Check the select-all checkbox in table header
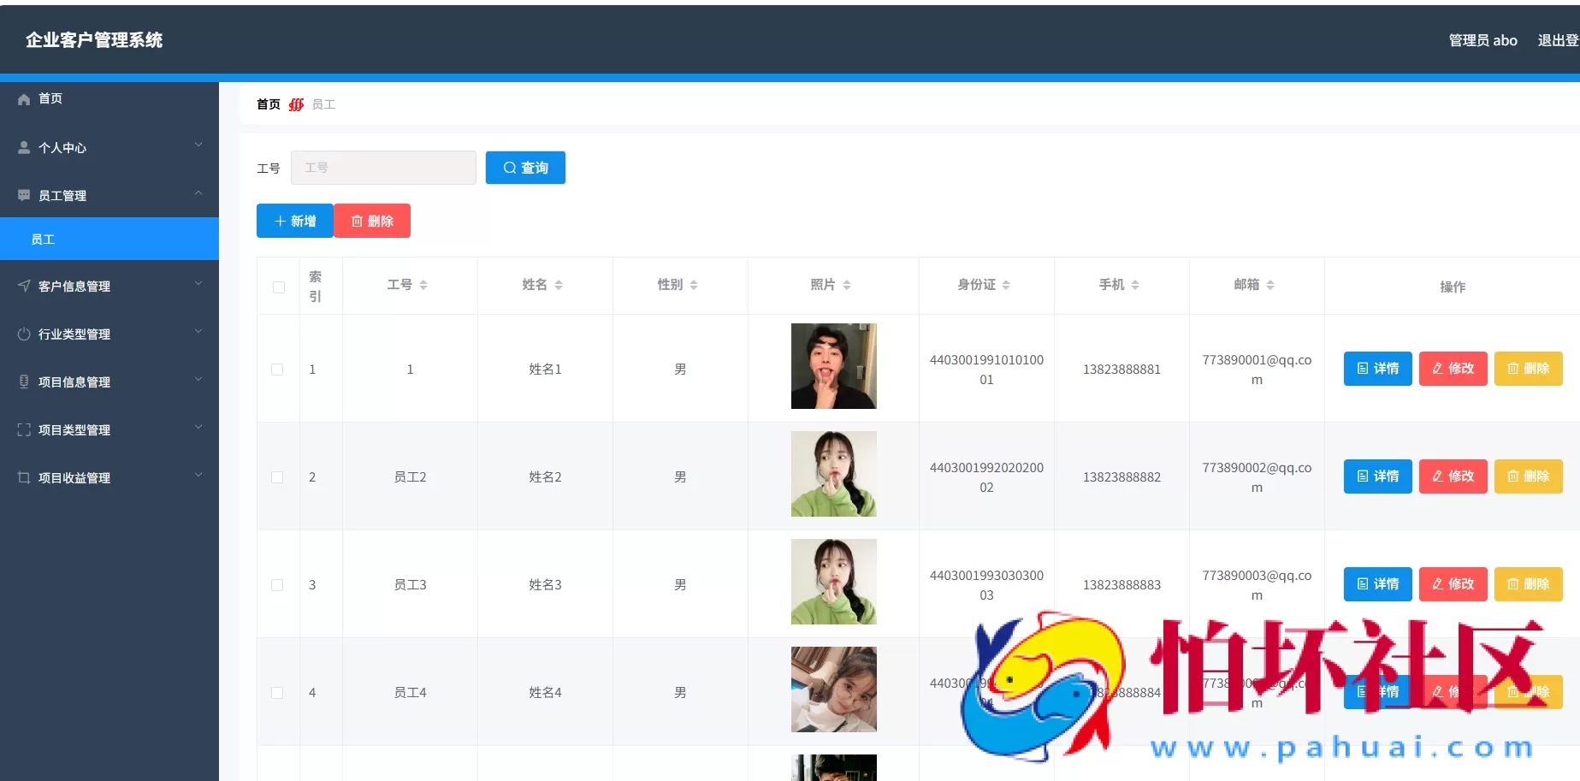The height and width of the screenshot is (781, 1580). pyautogui.click(x=277, y=287)
